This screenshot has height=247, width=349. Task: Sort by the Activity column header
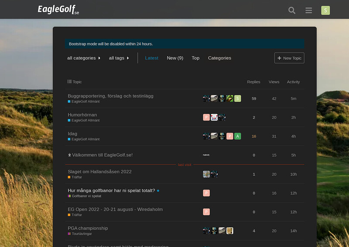pos(293,82)
